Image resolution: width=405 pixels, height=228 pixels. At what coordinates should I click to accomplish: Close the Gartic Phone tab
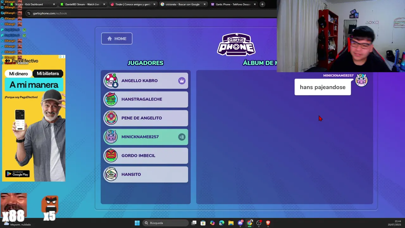tap(255, 4)
